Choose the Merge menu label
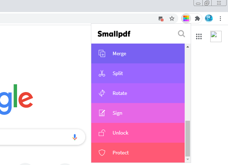Screen dimensions: 228x165 (x=119, y=54)
